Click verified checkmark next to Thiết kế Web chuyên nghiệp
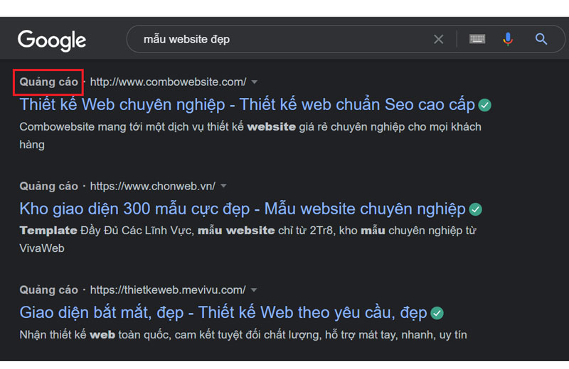The image size is (569, 369). click(484, 105)
